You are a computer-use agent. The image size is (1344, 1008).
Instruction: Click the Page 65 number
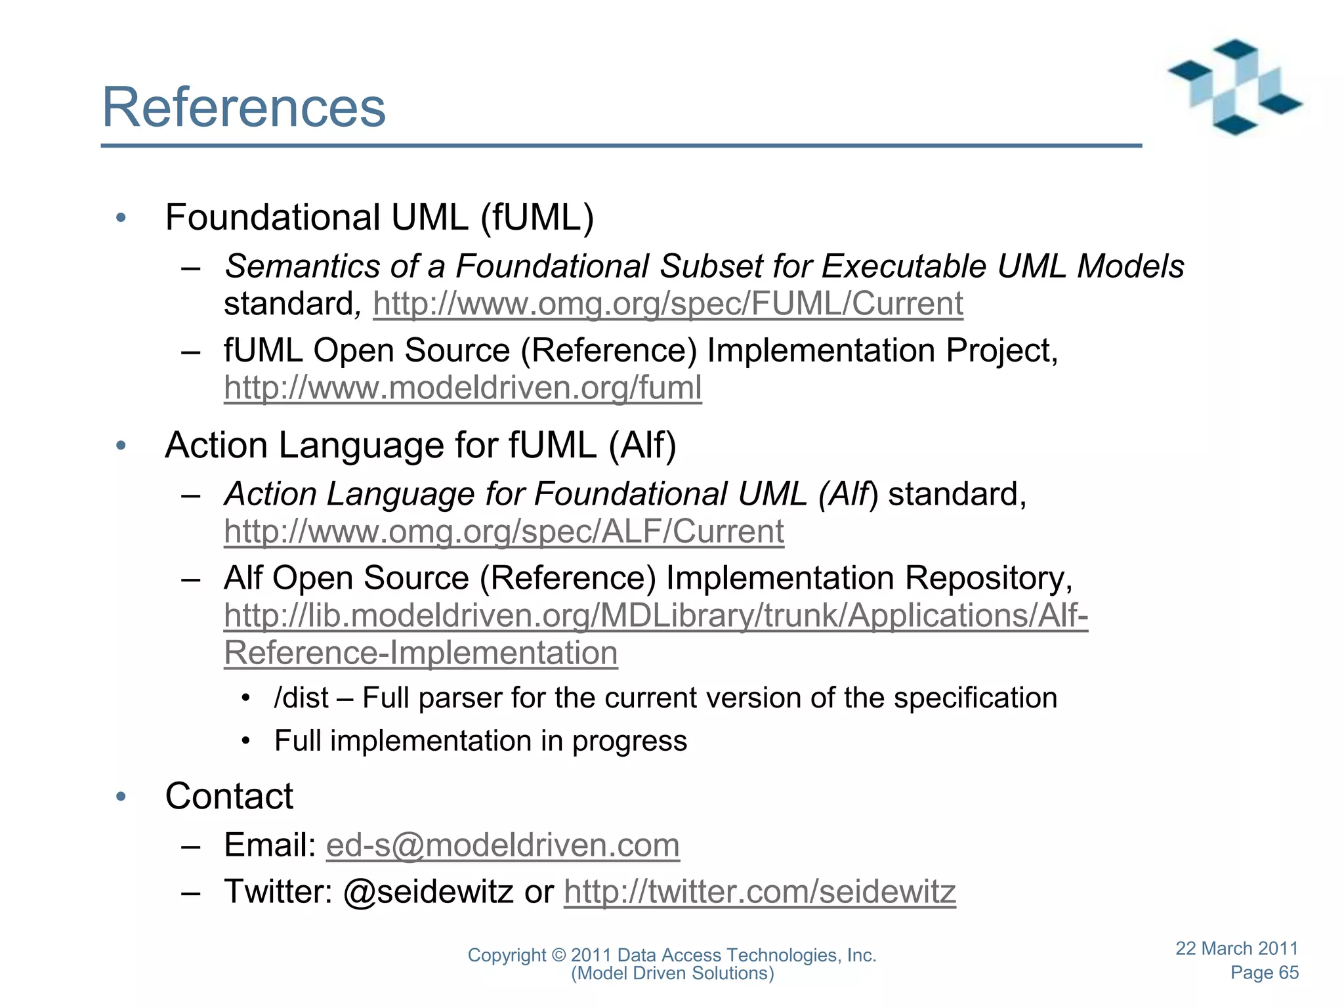[1264, 973]
